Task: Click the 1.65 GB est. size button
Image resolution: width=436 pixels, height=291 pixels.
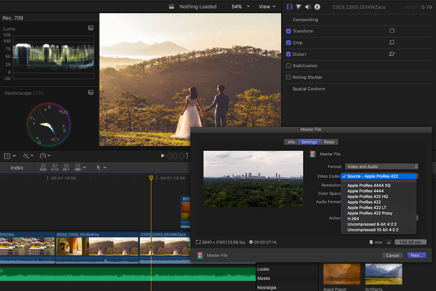Action: (411, 242)
